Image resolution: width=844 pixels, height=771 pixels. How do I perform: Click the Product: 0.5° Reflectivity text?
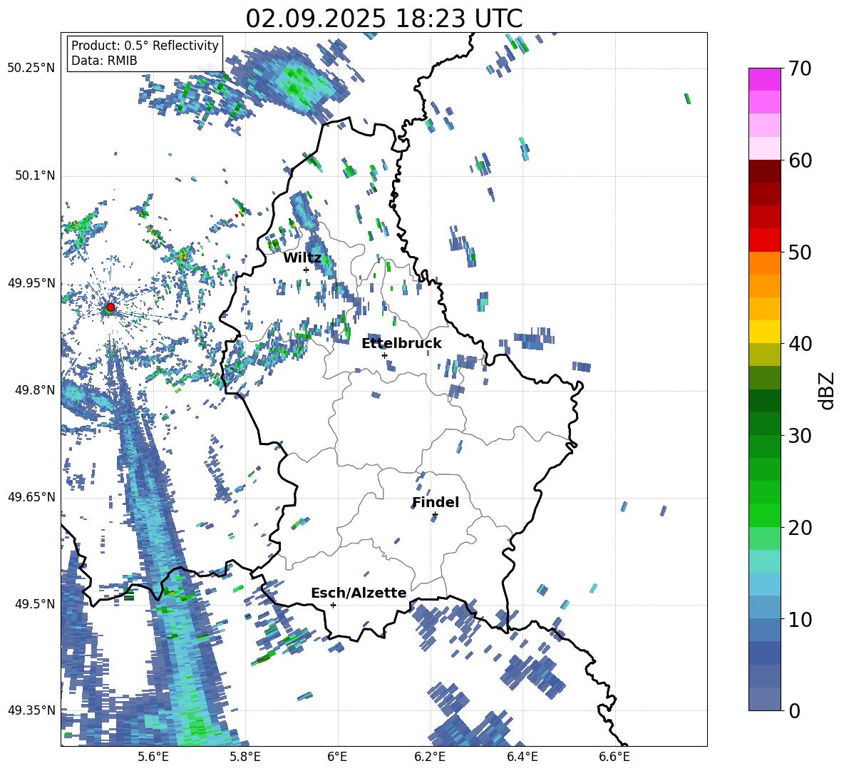point(145,46)
